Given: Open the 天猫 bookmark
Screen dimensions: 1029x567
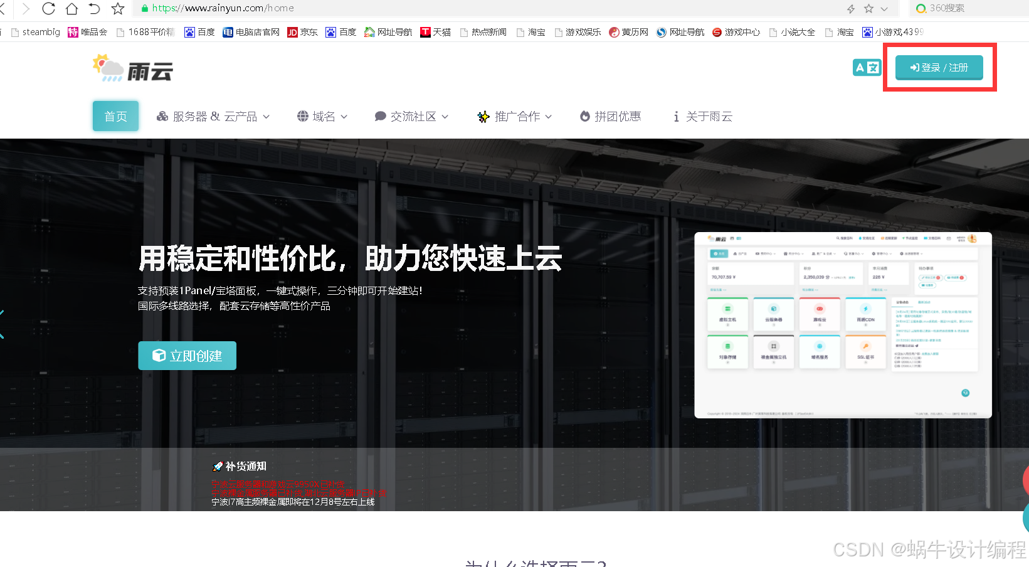Looking at the screenshot, I should tap(436, 32).
